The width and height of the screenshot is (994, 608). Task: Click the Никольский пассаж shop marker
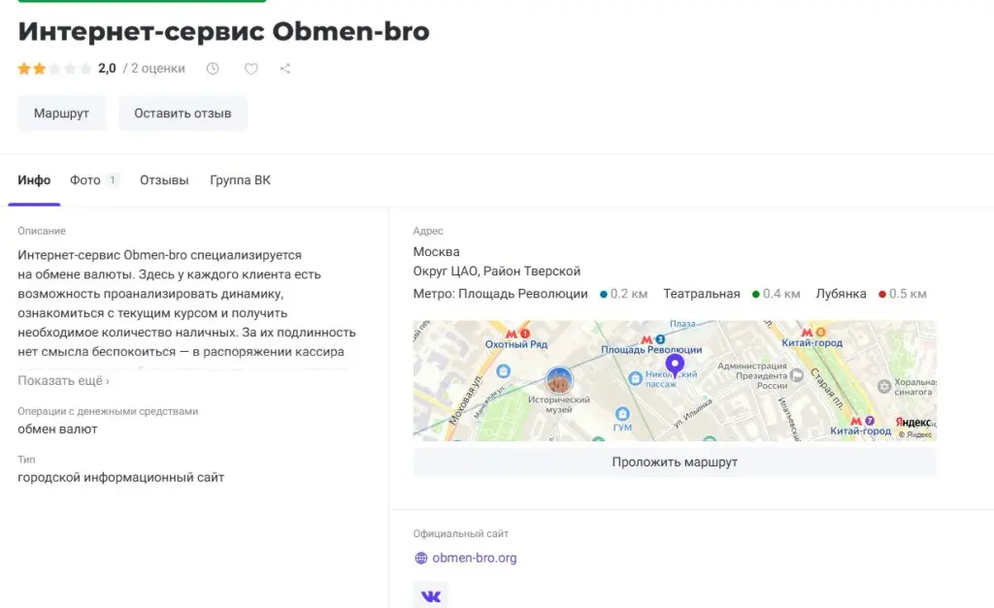635,379
